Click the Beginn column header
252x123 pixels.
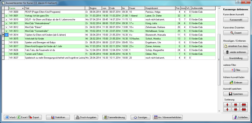95,8
